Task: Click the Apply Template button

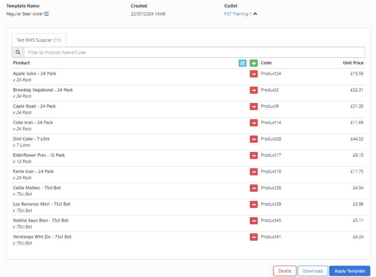Action: coord(350,271)
